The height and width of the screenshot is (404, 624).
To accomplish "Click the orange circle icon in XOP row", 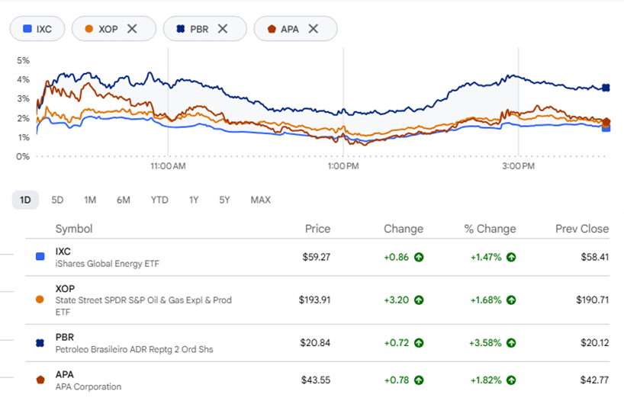I will coord(40,300).
